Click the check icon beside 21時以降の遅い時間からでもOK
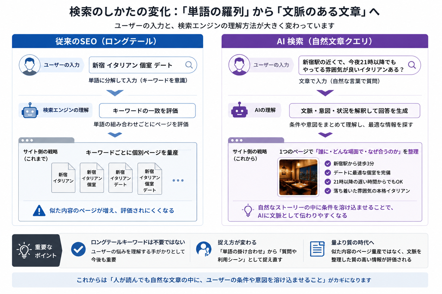 click(327, 182)
